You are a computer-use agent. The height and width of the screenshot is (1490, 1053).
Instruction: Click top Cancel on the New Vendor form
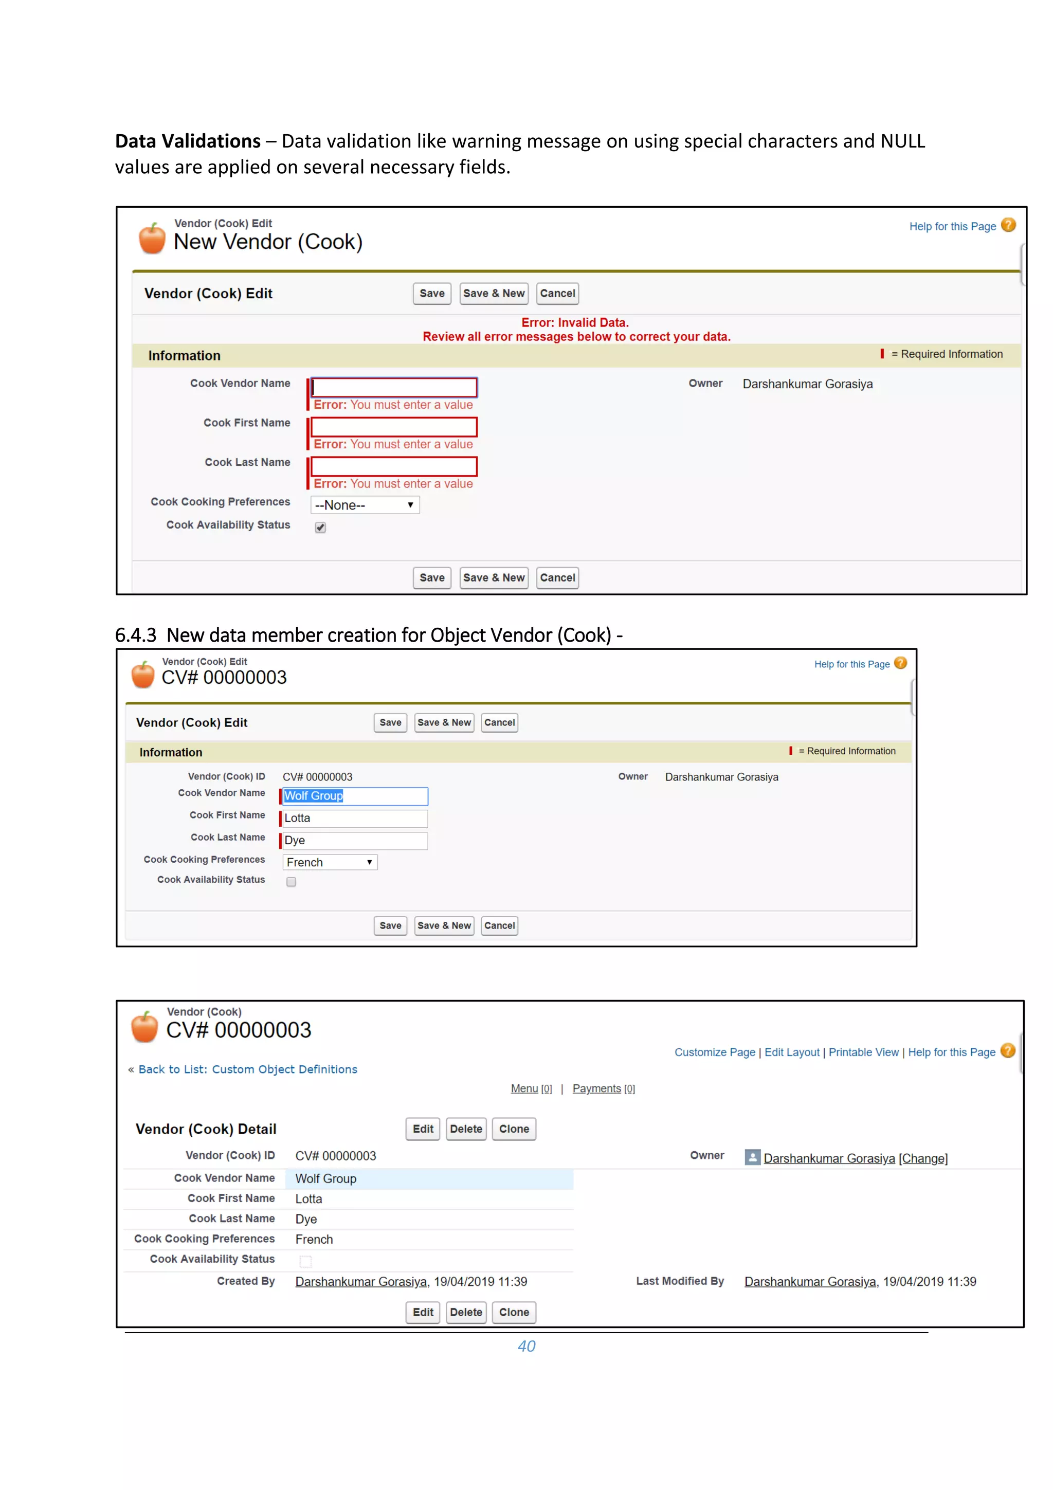point(557,294)
